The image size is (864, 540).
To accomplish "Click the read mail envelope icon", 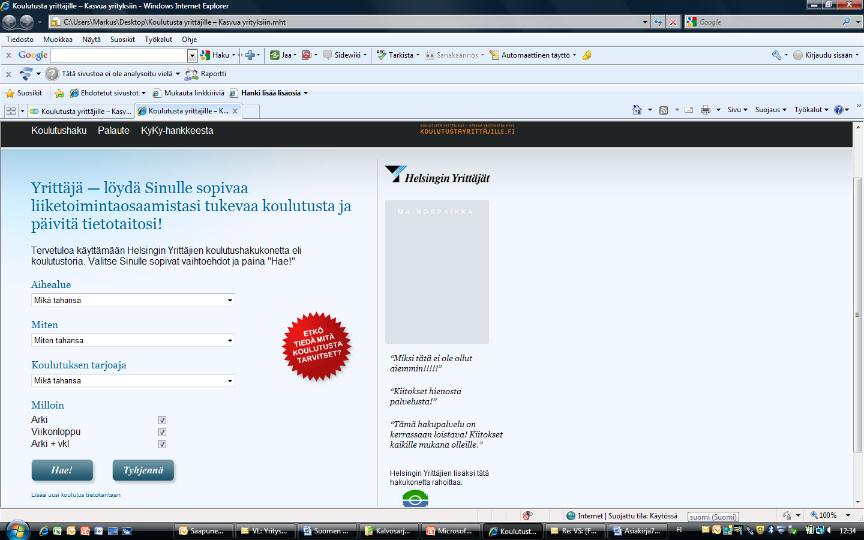I will [x=689, y=110].
